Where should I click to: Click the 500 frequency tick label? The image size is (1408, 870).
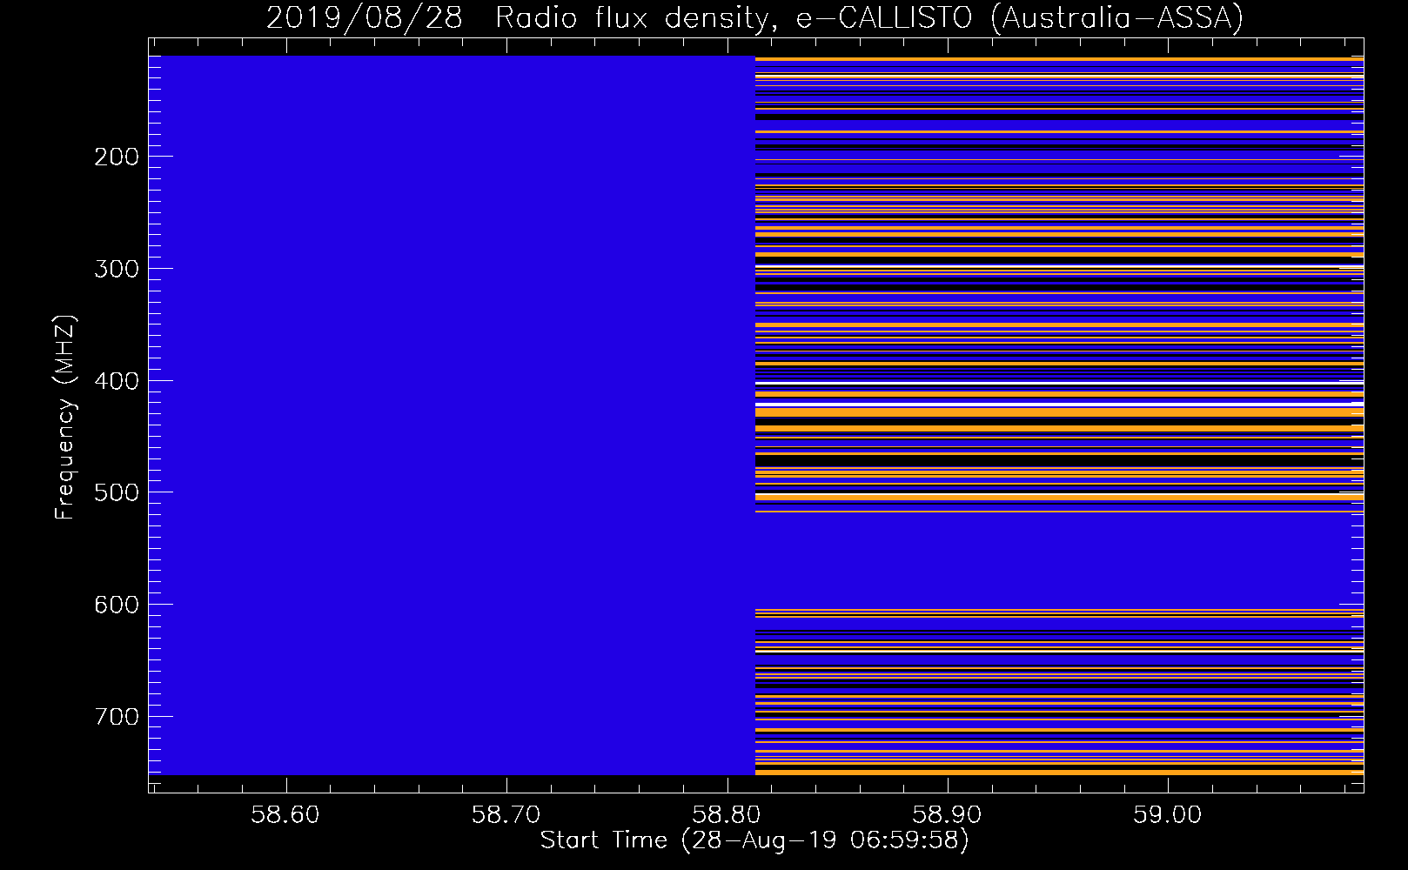point(117,492)
